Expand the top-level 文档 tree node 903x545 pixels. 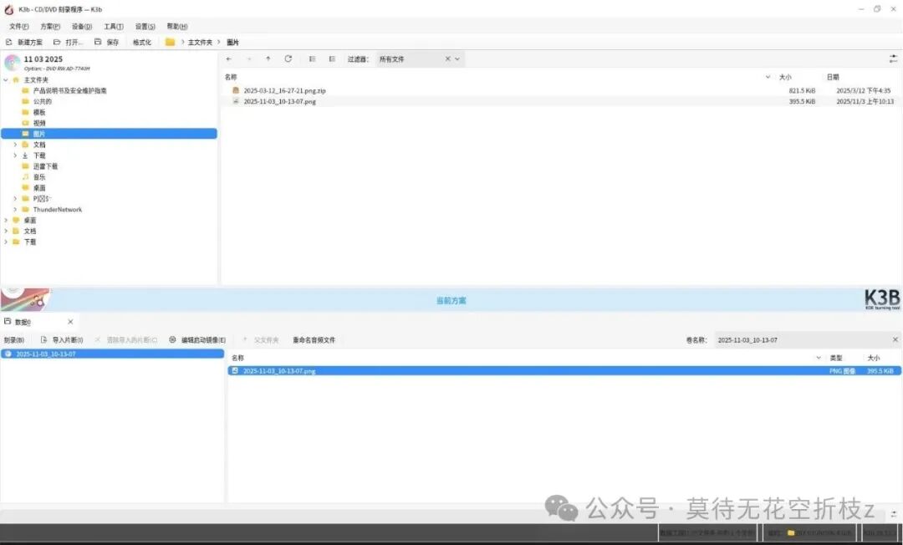point(6,231)
